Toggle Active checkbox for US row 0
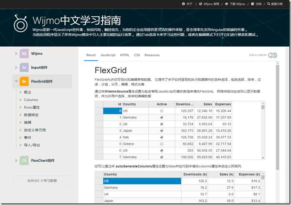 pyautogui.click(x=162, y=111)
